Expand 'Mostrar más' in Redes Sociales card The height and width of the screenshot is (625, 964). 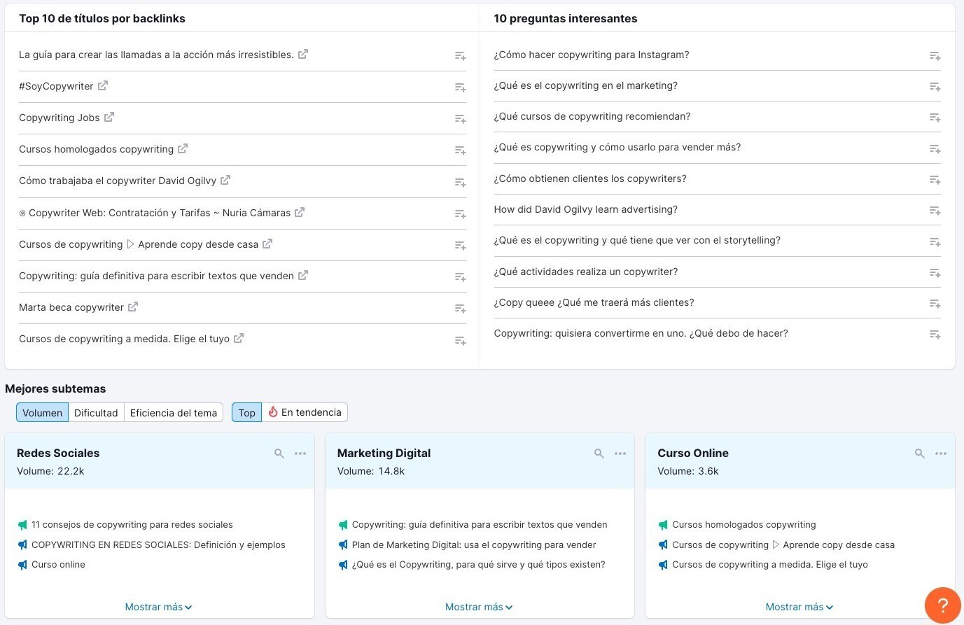pyautogui.click(x=159, y=607)
